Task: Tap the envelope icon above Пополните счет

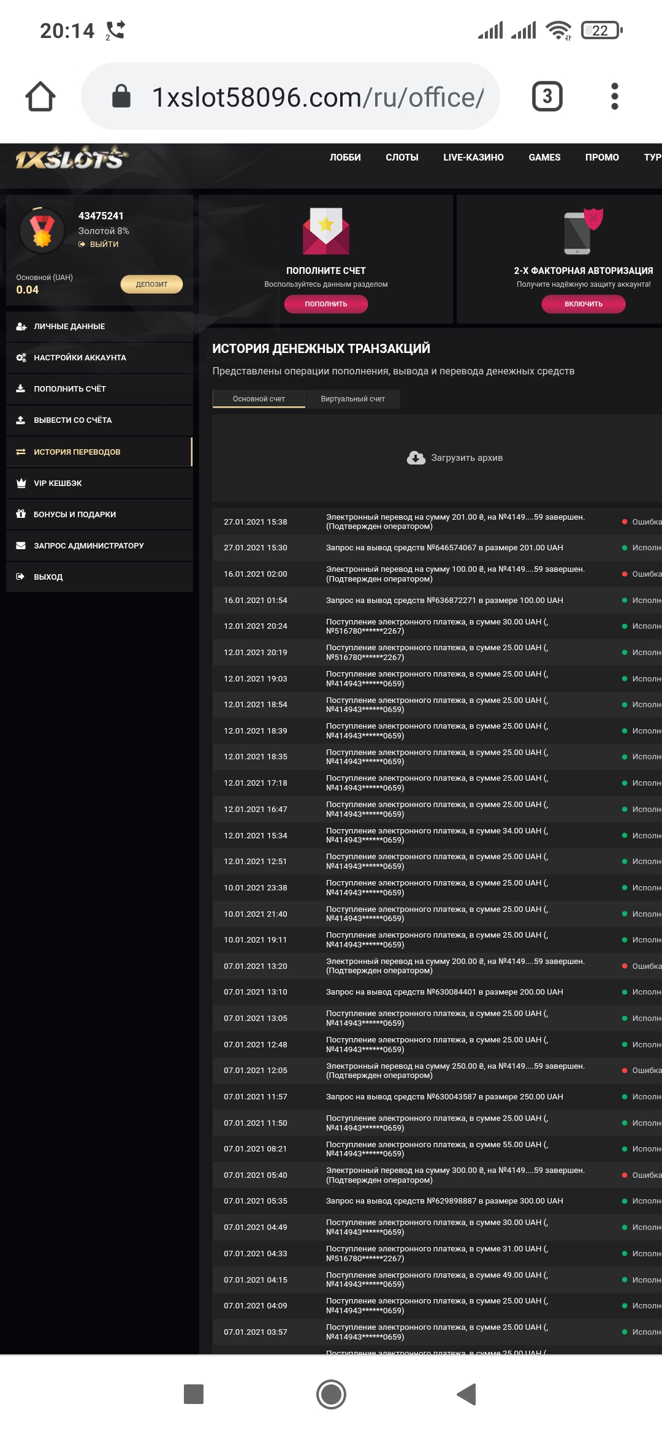Action: [326, 231]
